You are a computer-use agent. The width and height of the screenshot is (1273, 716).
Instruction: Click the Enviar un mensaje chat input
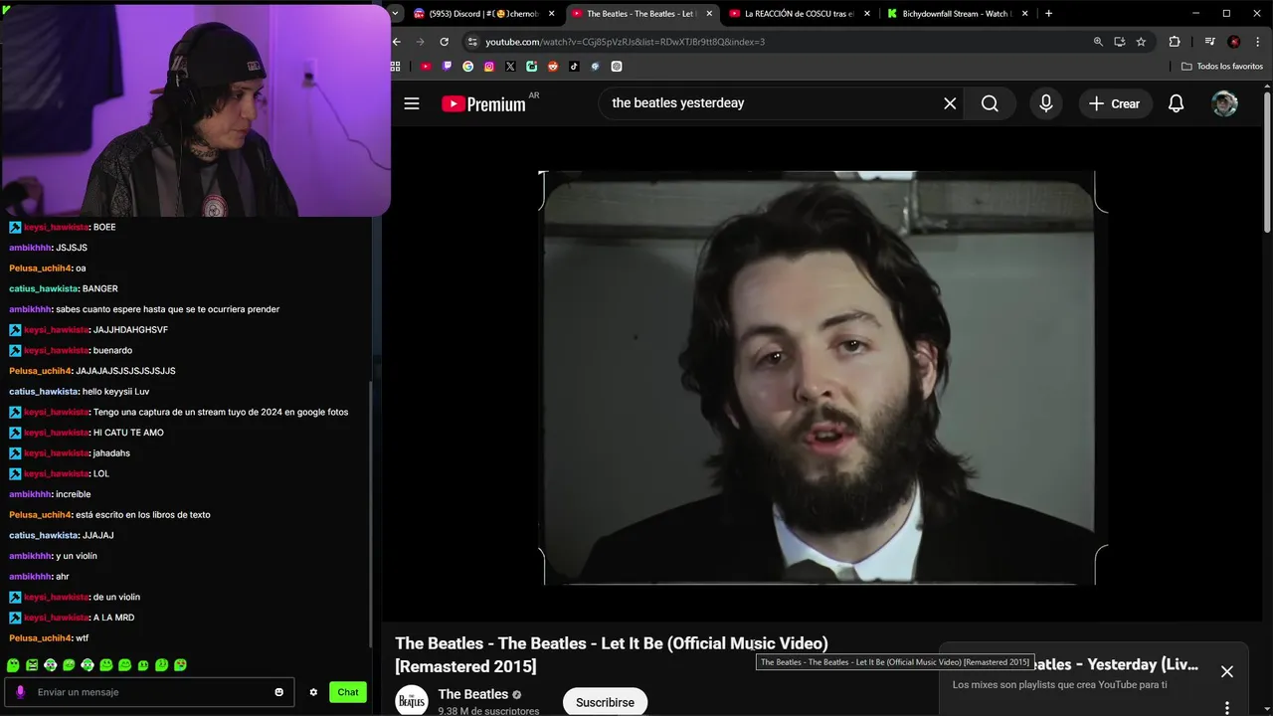click(x=149, y=692)
